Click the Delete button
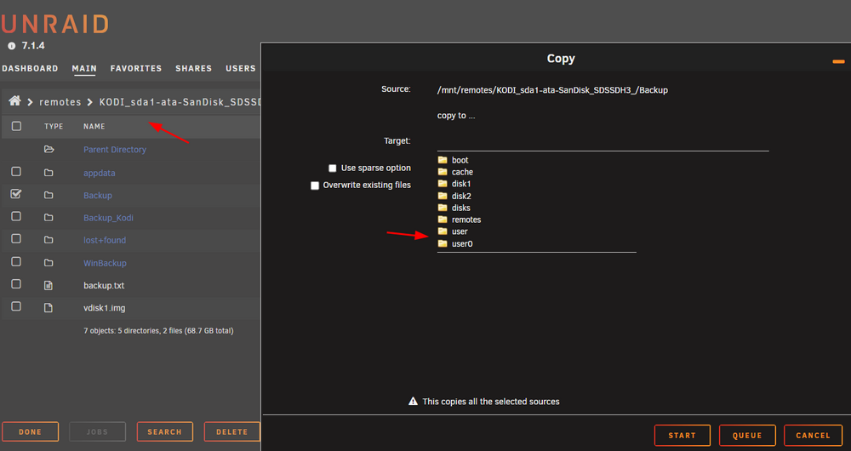 [x=231, y=432]
